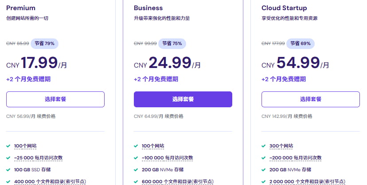Open the 400 000 个文件和目录 feature link
The width and height of the screenshot is (367, 185).
point(50,181)
